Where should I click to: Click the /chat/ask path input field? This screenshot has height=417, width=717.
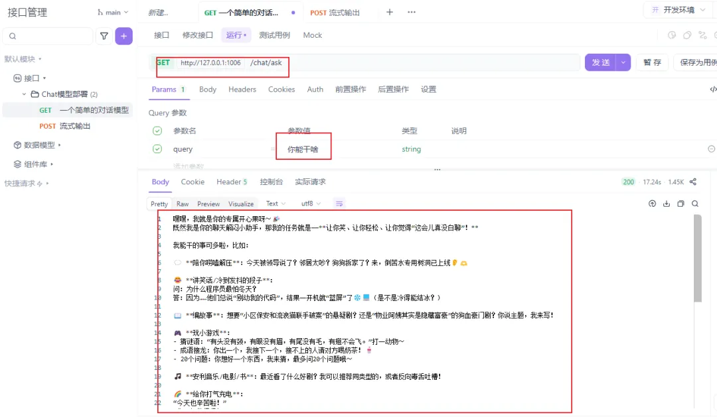click(x=412, y=62)
